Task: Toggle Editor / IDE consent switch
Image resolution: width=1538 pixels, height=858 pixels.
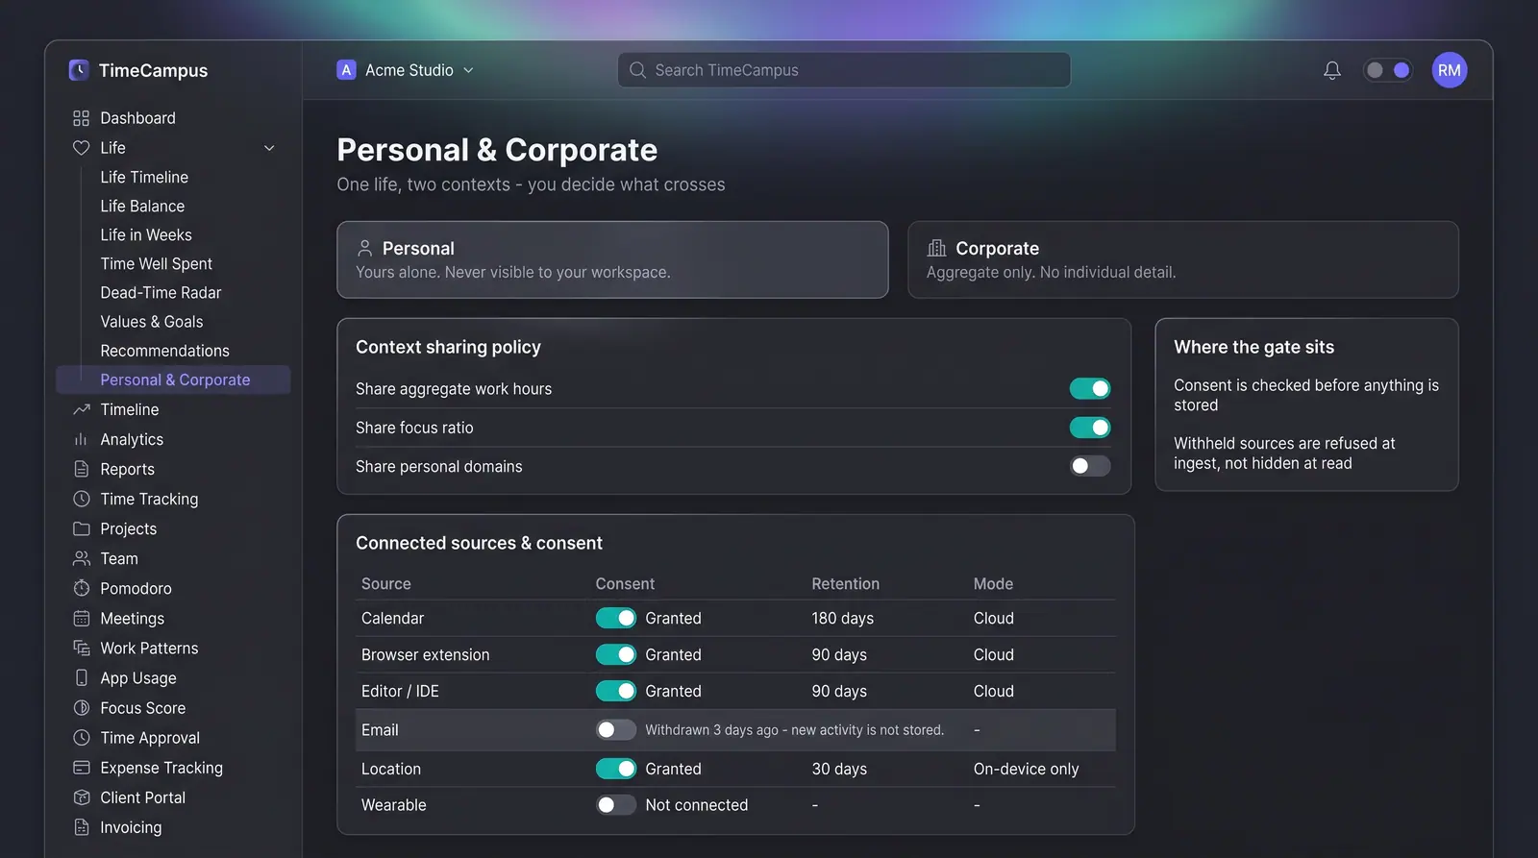Action: [x=615, y=691]
